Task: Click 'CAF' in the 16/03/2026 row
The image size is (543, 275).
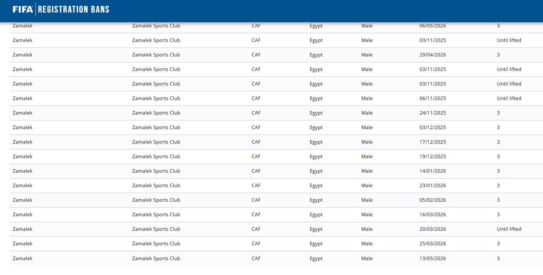Action: [256, 214]
